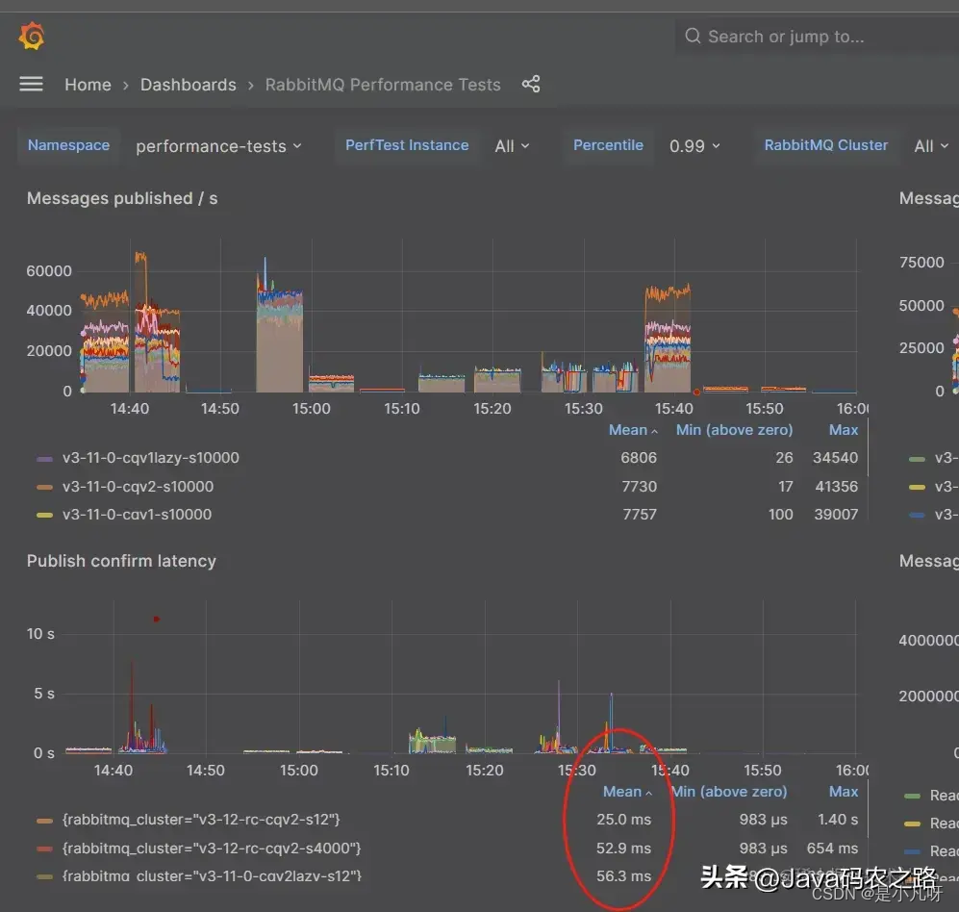959x912 pixels.
Task: Open the PerfTest Instance dropdown
Action: tap(511, 145)
